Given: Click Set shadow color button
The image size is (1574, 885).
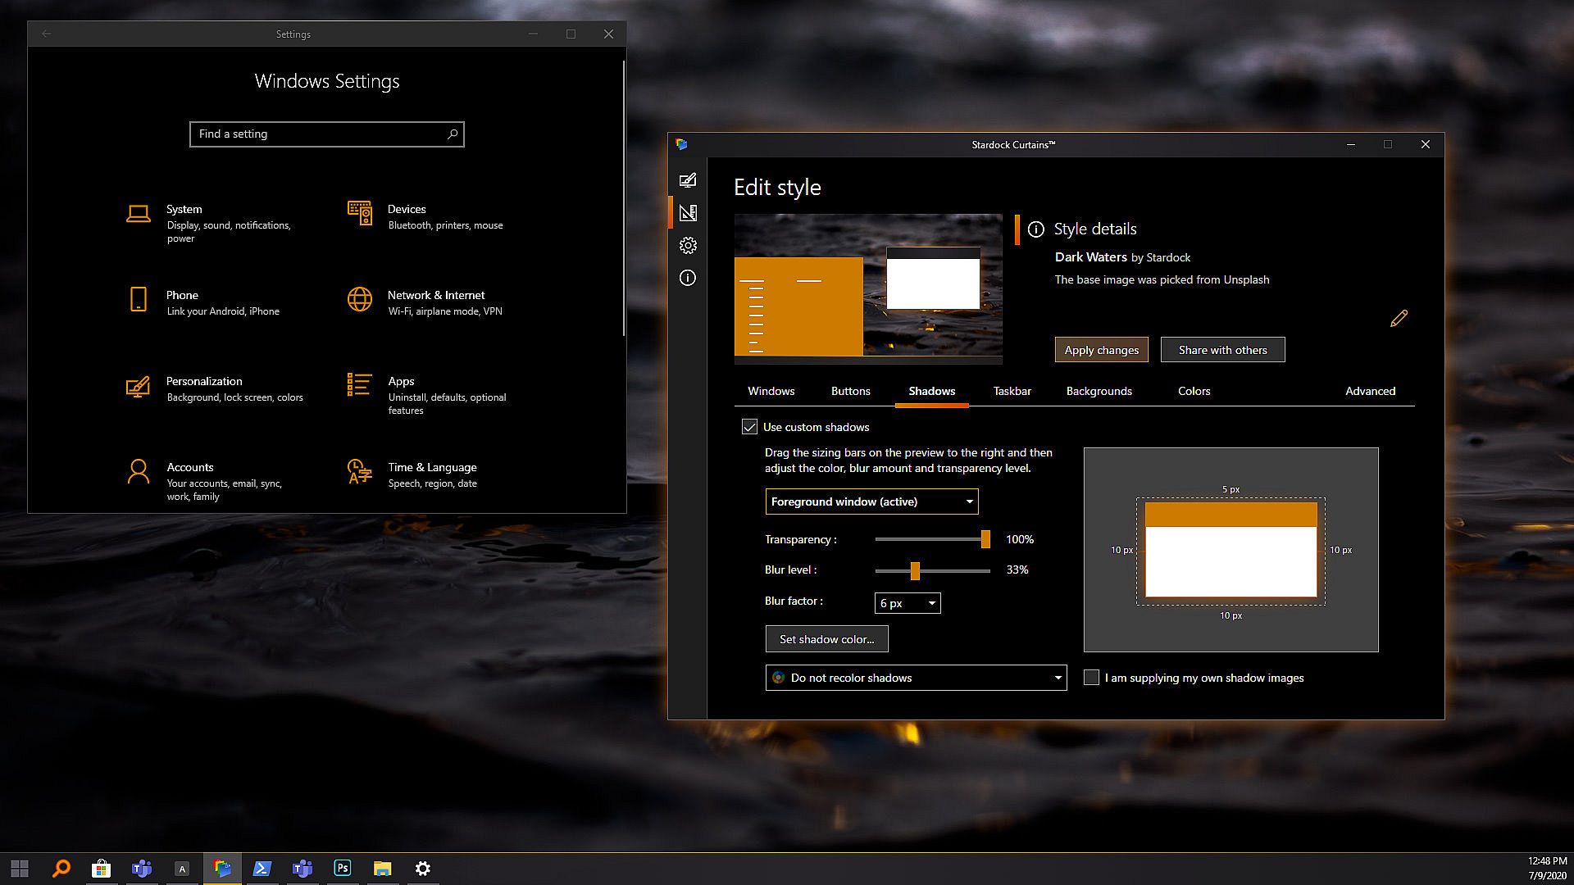Looking at the screenshot, I should tap(826, 639).
